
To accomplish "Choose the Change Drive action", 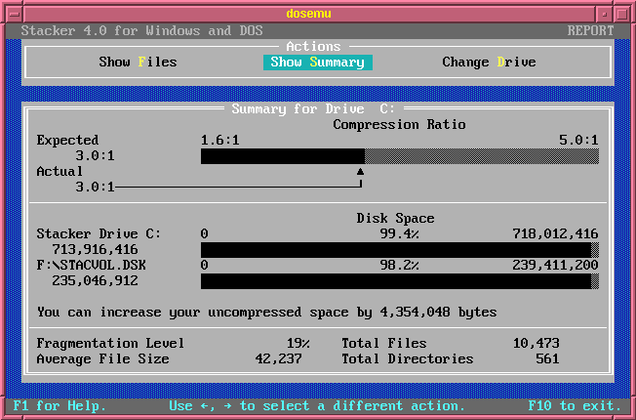I will pos(489,63).
